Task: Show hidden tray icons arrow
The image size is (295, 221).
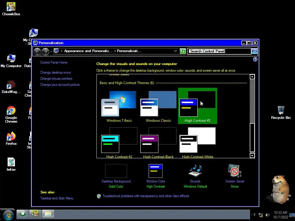Action: click(254, 214)
